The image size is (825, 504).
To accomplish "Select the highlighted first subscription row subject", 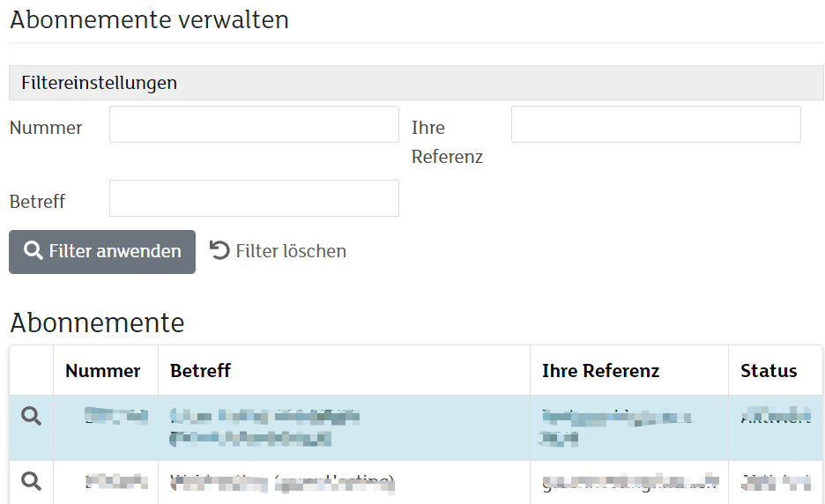I will coord(264,427).
